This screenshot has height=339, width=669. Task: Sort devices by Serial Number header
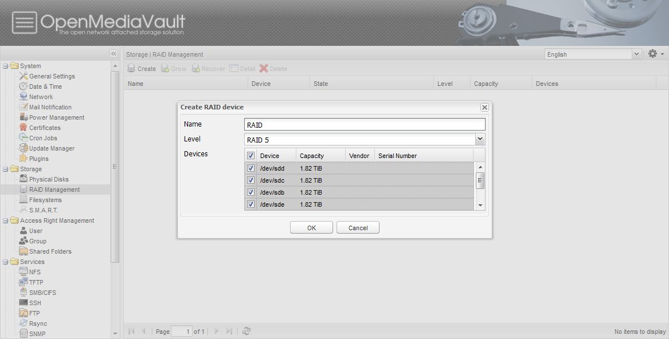(x=424, y=156)
